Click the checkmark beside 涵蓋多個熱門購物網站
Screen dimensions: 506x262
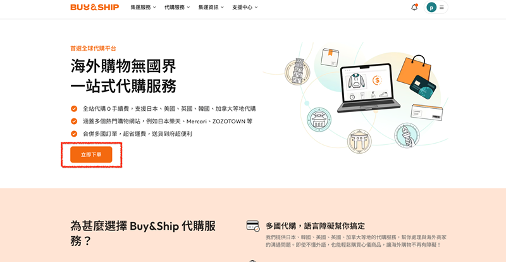pos(74,121)
